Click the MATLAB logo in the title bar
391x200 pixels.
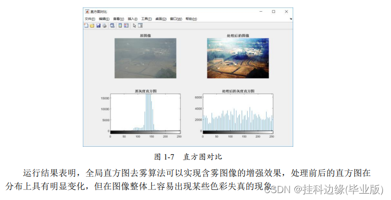87,12
